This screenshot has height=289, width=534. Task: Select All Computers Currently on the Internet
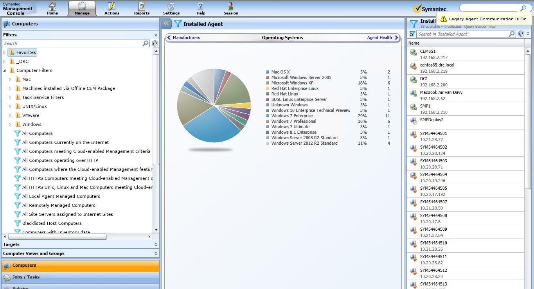coord(65,142)
